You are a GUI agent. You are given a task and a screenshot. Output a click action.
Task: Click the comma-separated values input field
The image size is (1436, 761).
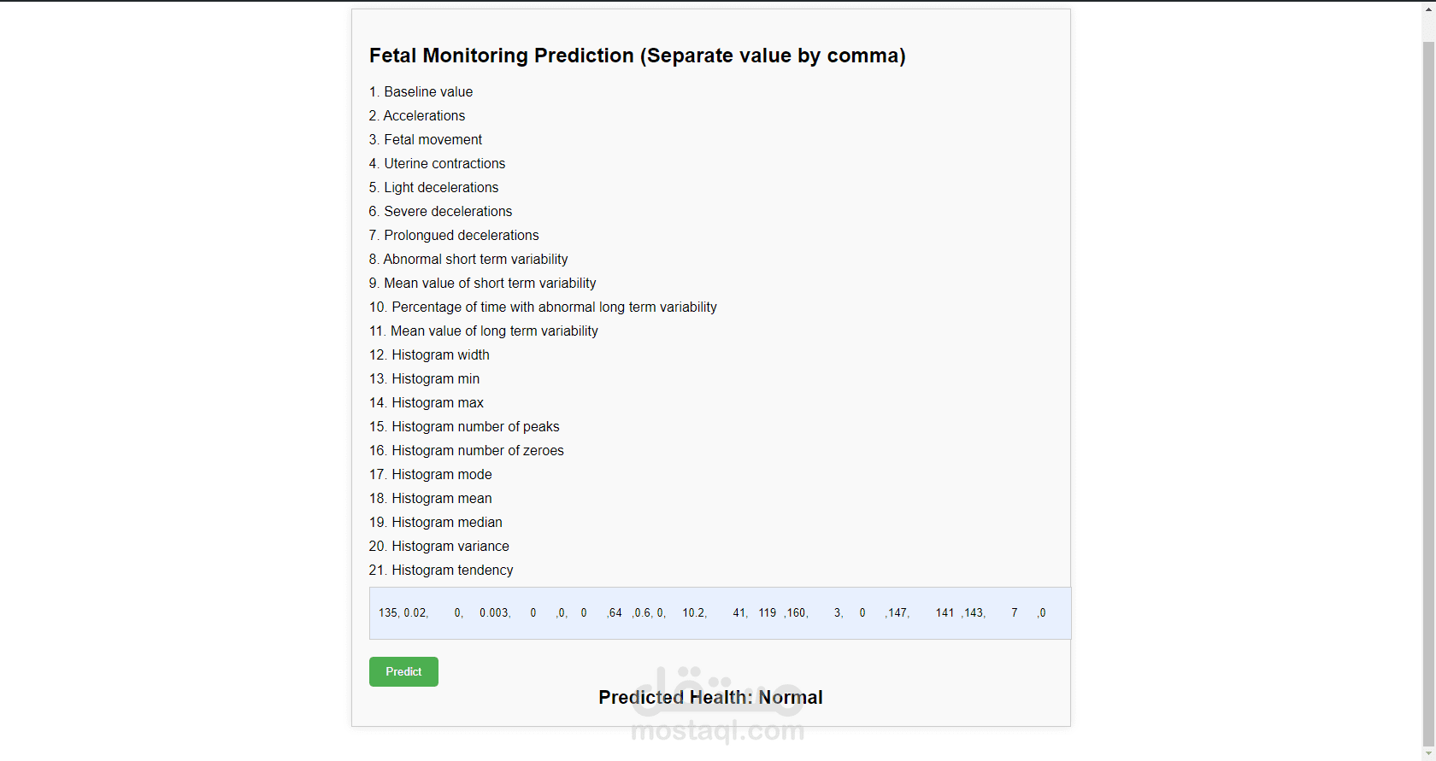pos(720,613)
